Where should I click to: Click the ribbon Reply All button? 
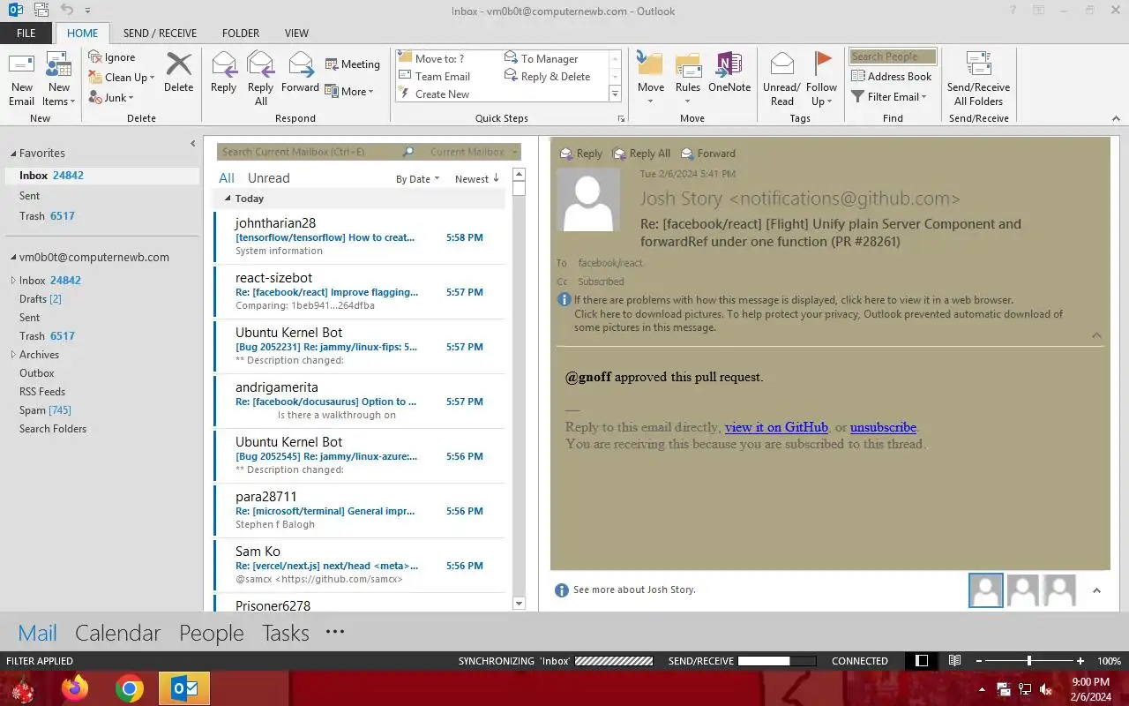[260, 79]
